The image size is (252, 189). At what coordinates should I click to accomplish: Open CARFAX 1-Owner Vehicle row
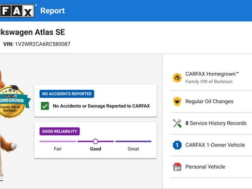(x=211, y=145)
